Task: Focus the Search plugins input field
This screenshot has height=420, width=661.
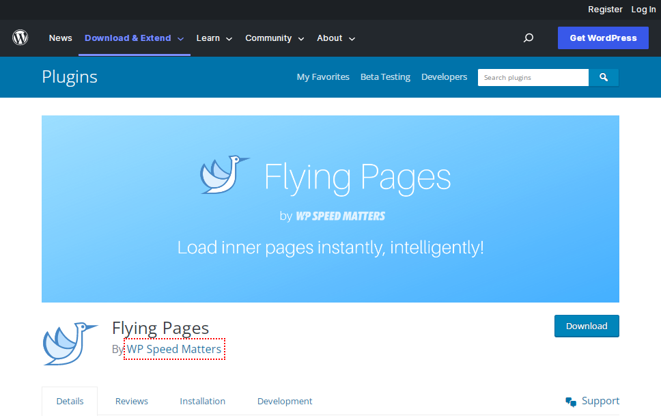Action: pos(533,77)
